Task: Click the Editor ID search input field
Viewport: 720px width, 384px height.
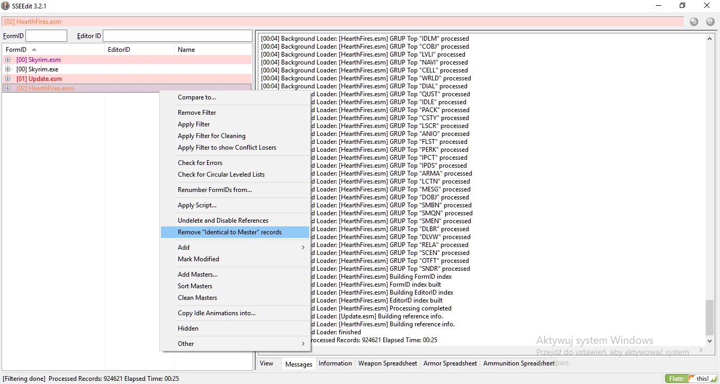Action: click(177, 36)
